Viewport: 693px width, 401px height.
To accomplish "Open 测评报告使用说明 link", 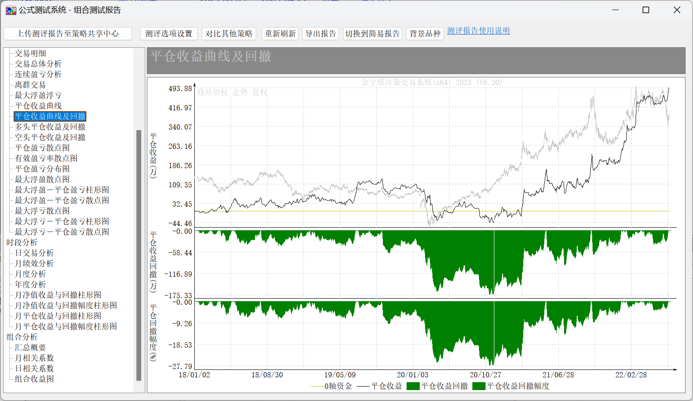I will click(478, 31).
